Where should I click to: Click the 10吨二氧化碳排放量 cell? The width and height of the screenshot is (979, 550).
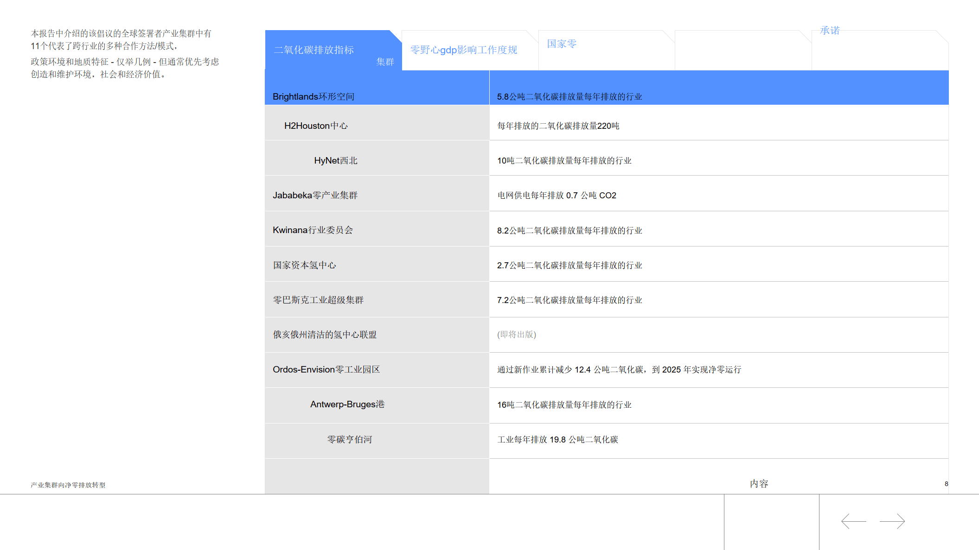click(x=719, y=158)
